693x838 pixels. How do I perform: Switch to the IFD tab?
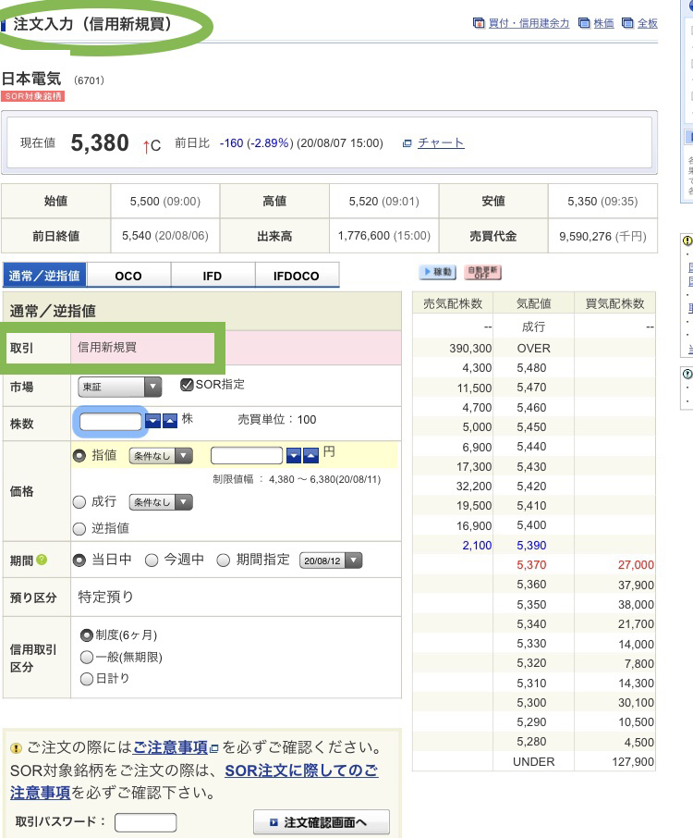[212, 276]
